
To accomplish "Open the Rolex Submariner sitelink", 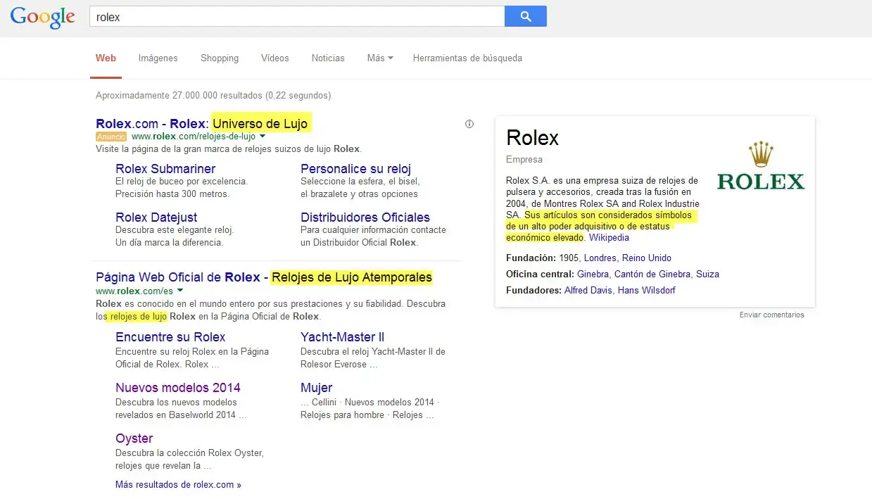I will click(165, 169).
